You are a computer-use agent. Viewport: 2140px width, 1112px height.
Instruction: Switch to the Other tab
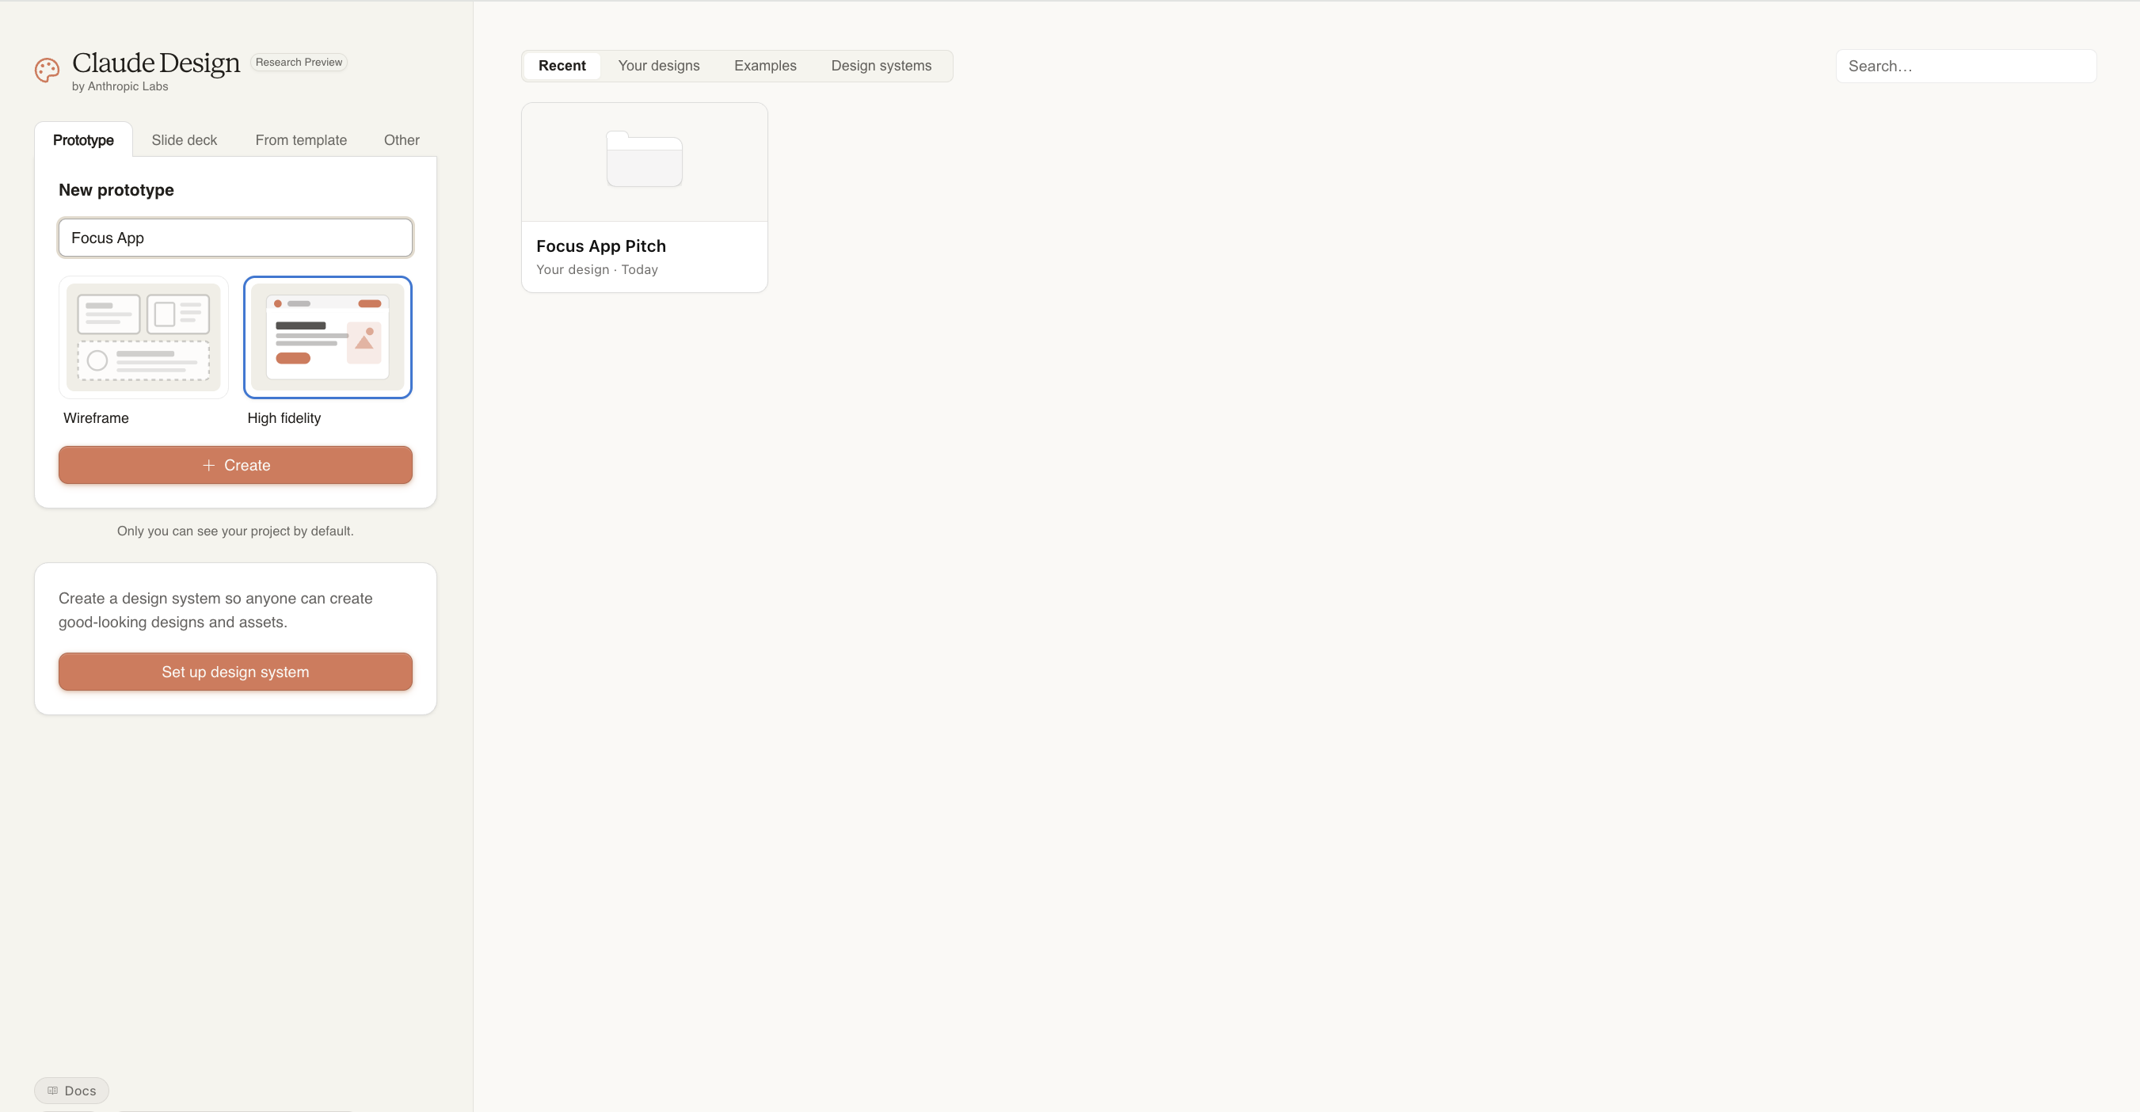(402, 139)
